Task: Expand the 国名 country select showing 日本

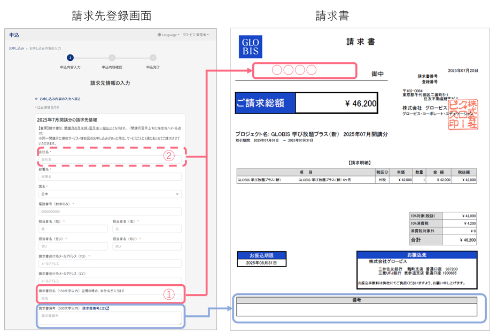Action: pyautogui.click(x=110, y=194)
